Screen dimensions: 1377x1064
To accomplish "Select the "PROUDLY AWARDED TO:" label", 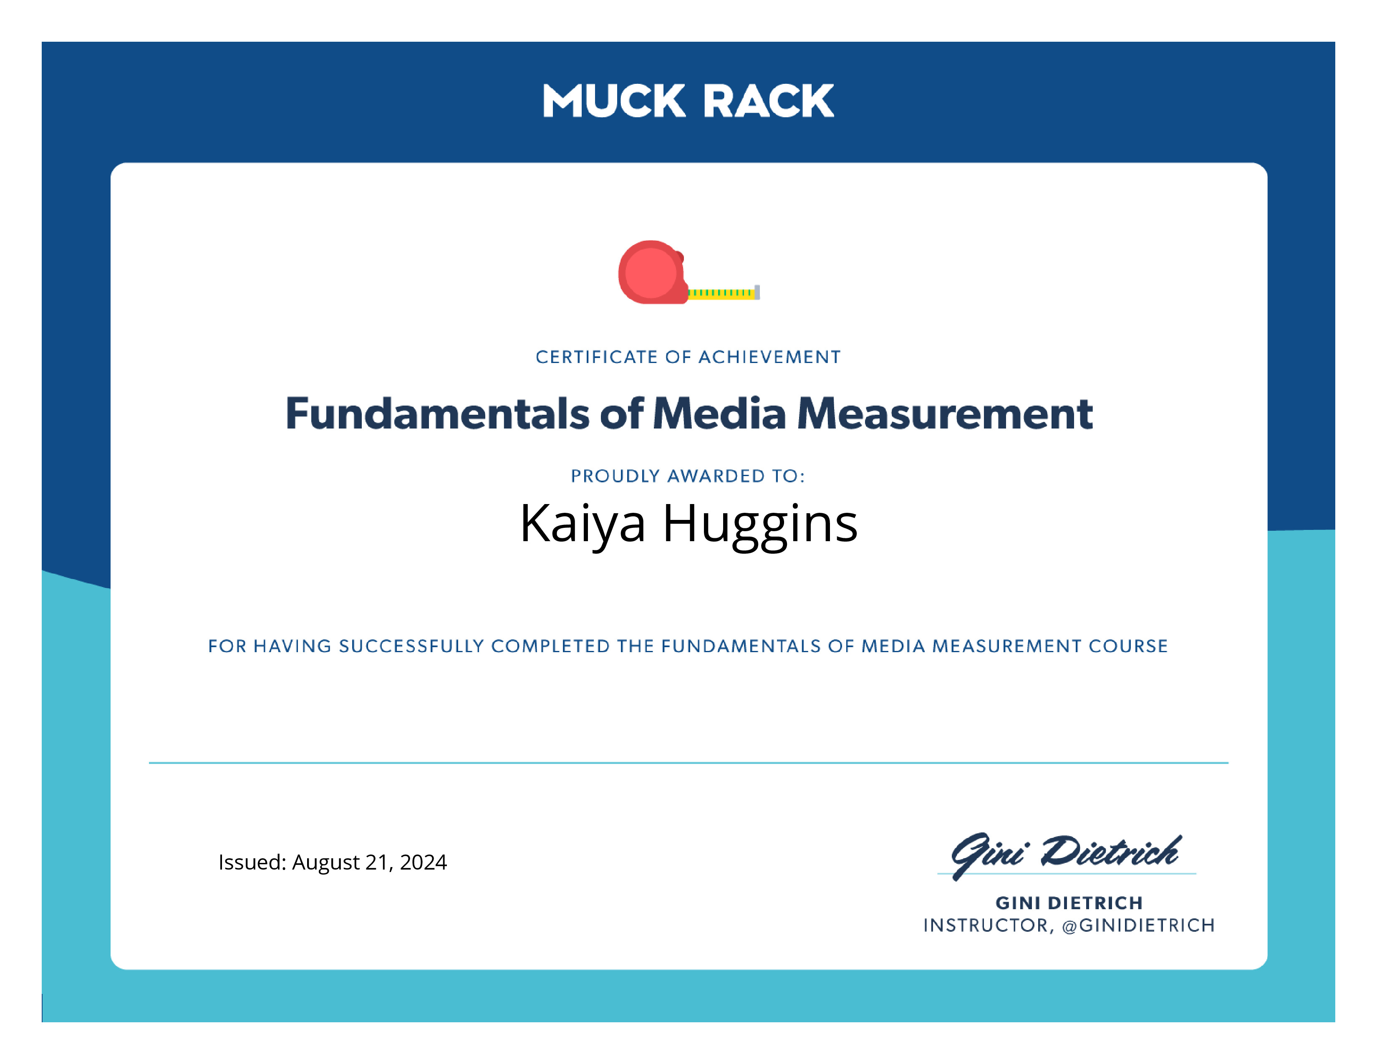I will click(688, 476).
